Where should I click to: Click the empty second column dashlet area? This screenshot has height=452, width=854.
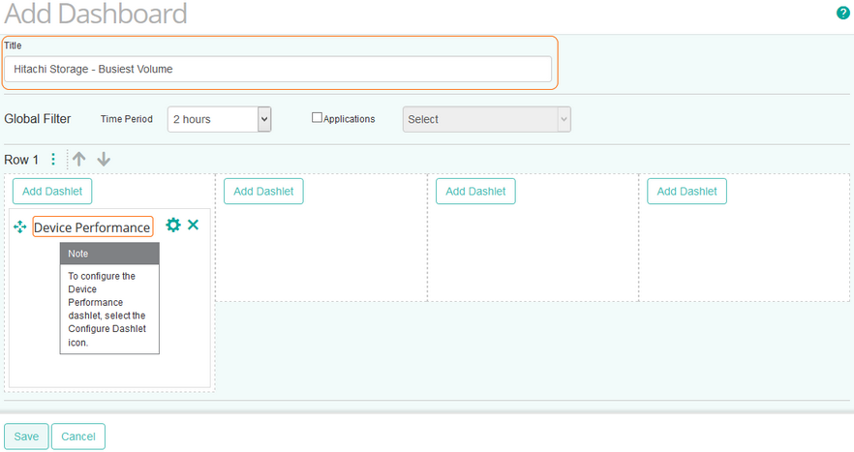(320, 252)
